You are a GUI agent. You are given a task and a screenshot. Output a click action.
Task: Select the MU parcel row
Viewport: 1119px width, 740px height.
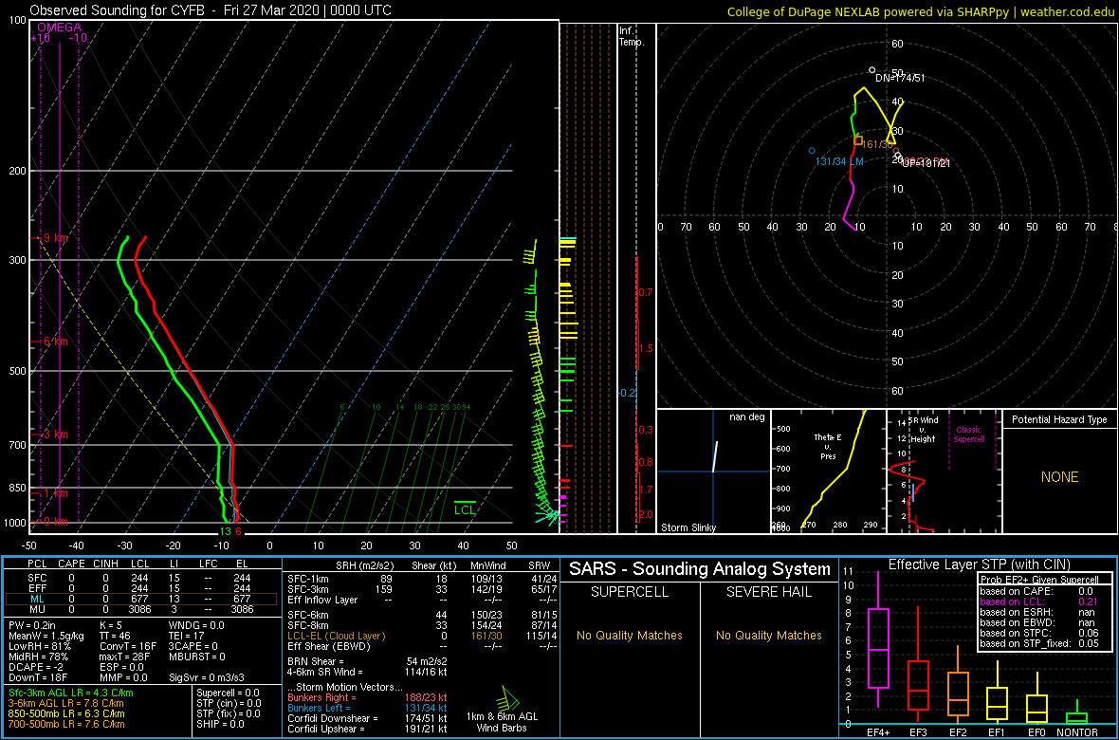coord(141,611)
